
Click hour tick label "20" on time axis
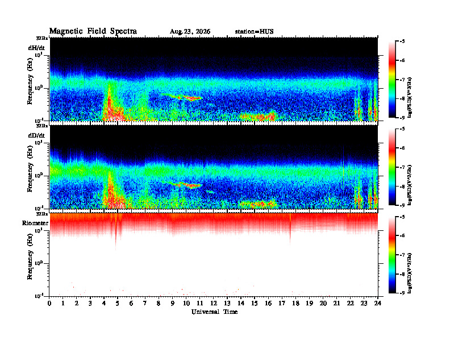point(323,304)
